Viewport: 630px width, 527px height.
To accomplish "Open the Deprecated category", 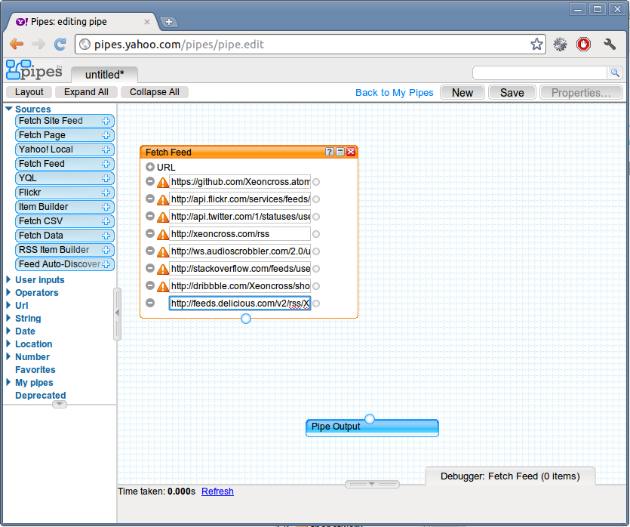I will tap(41, 396).
